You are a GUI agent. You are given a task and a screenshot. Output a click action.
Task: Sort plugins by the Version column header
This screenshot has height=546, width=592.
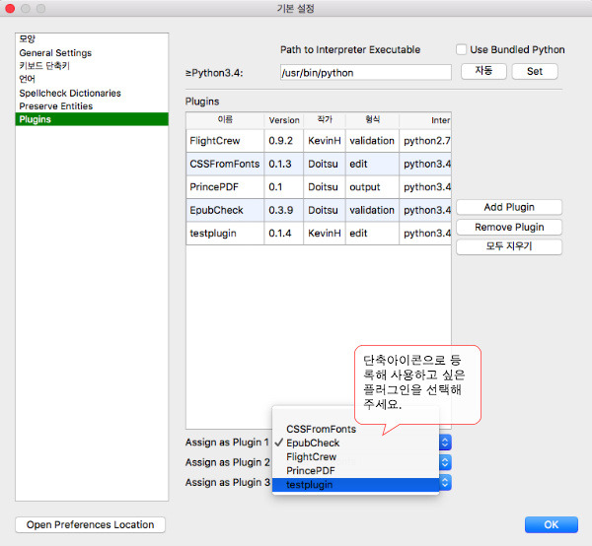[284, 120]
